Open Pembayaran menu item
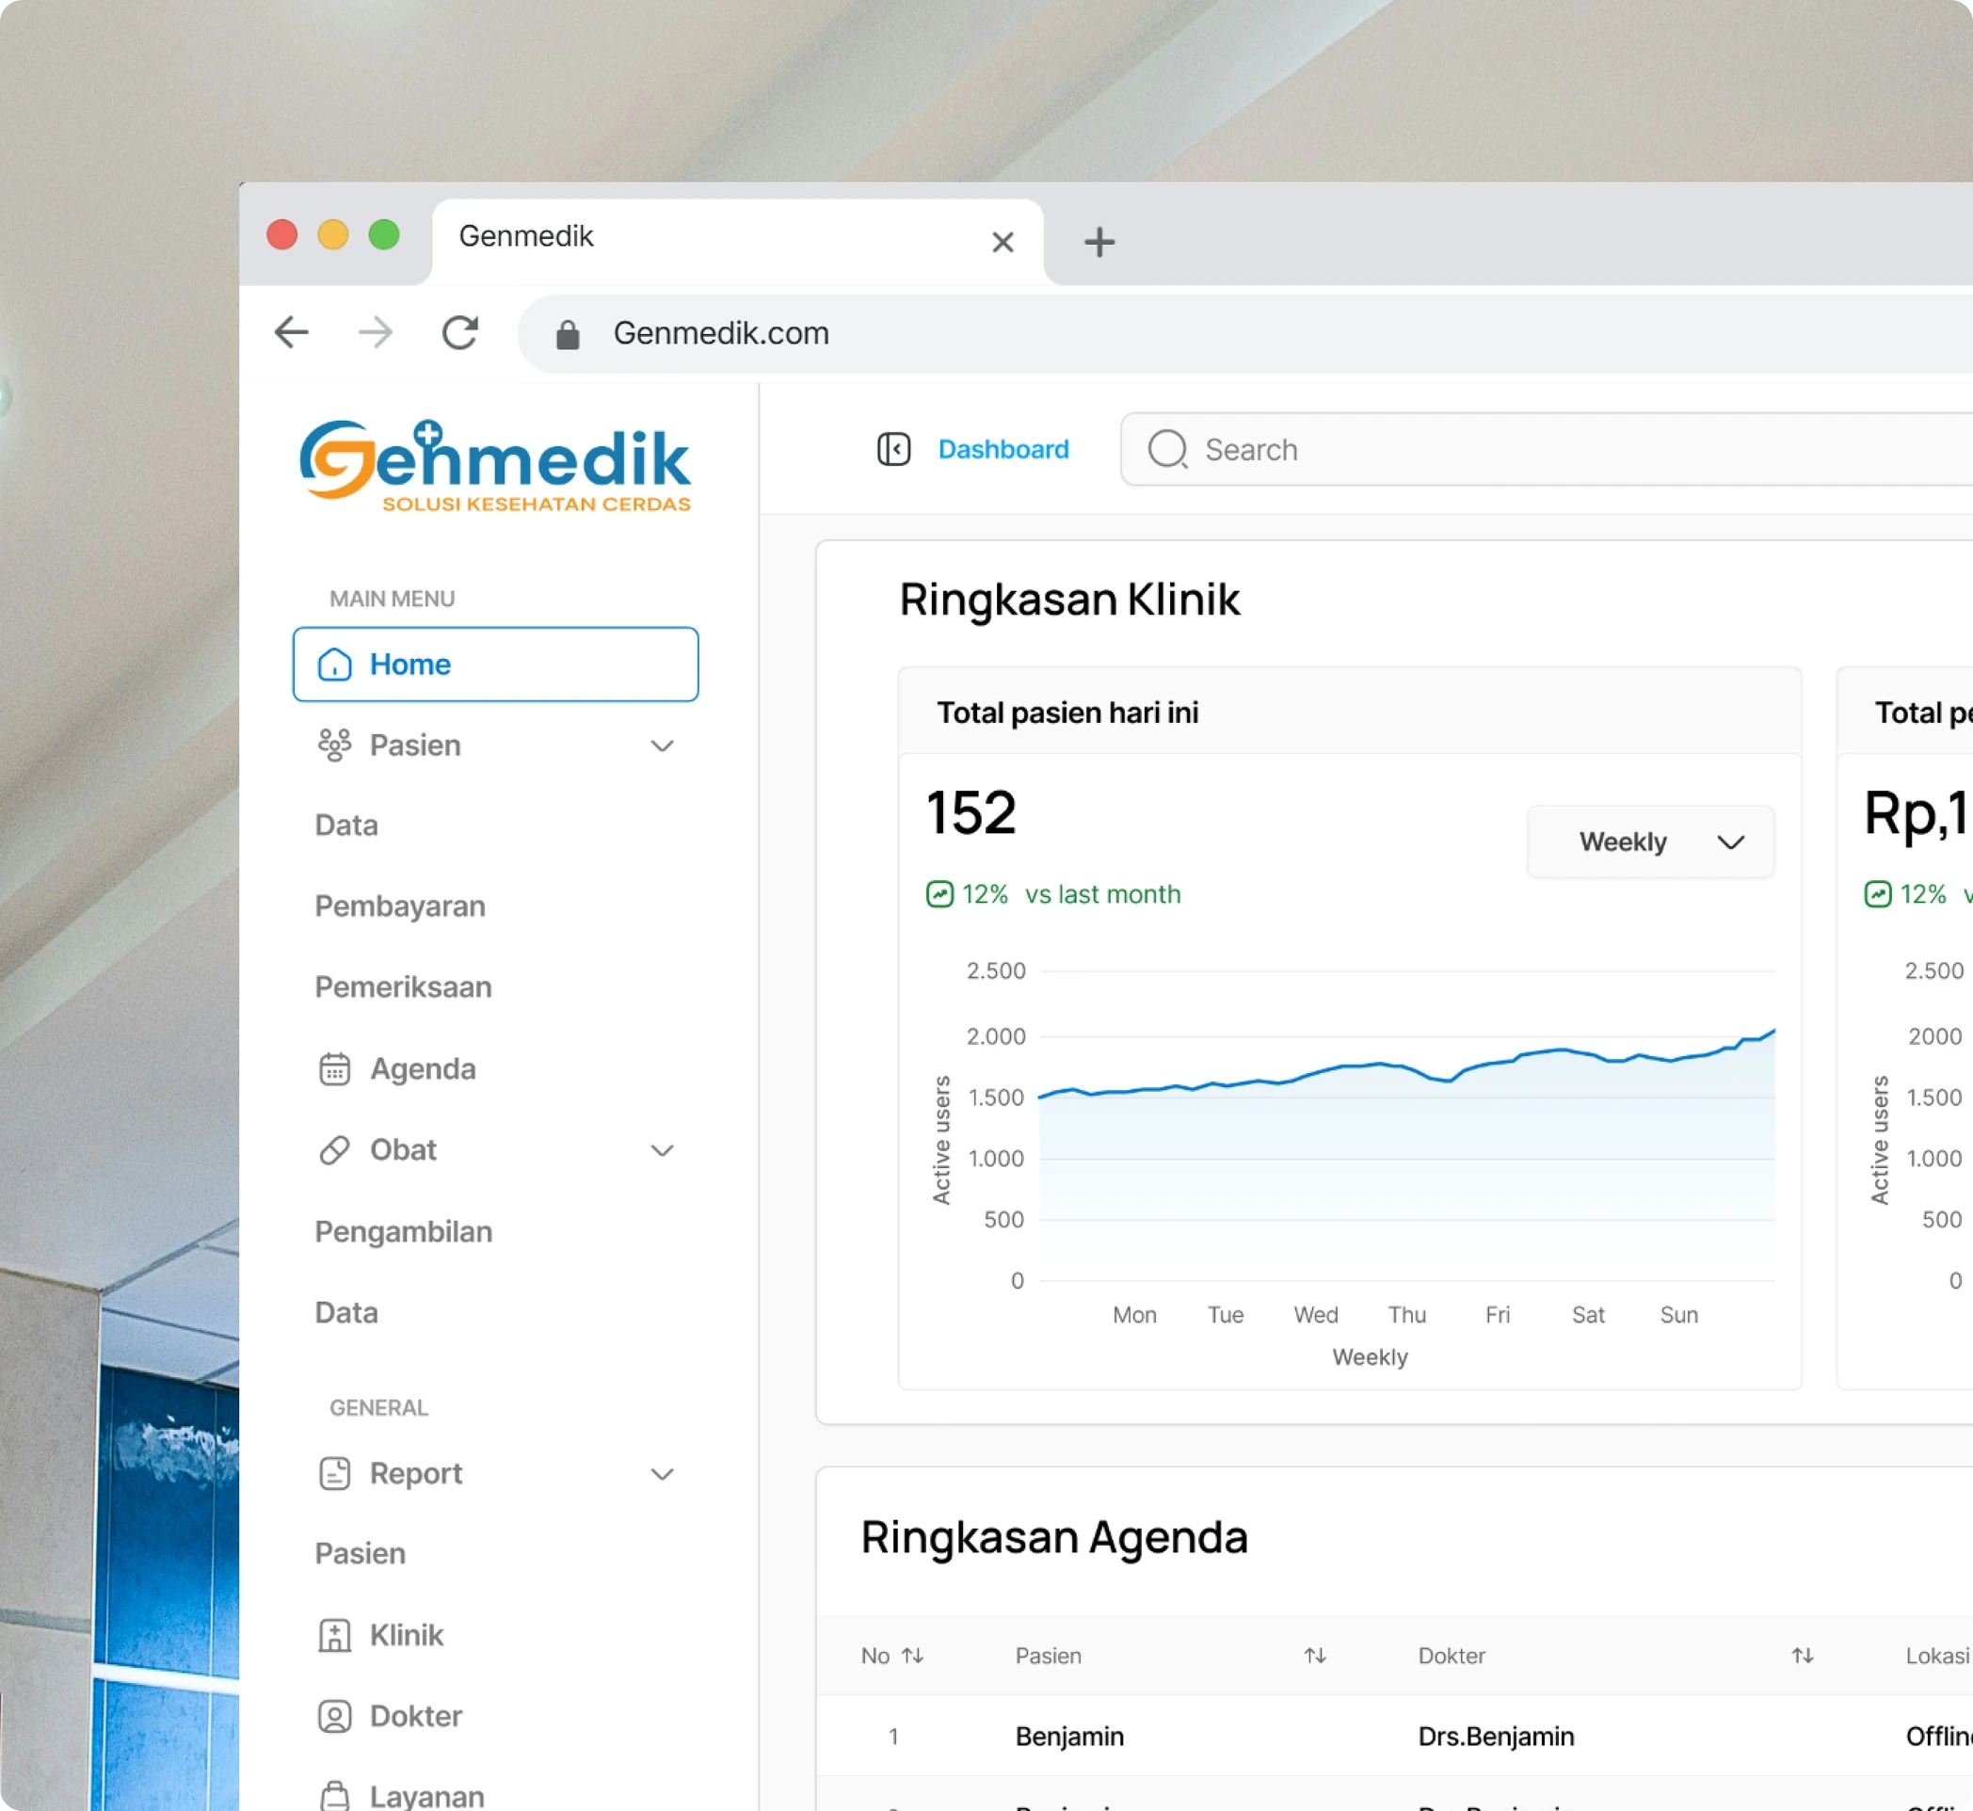The image size is (1973, 1811). point(400,905)
